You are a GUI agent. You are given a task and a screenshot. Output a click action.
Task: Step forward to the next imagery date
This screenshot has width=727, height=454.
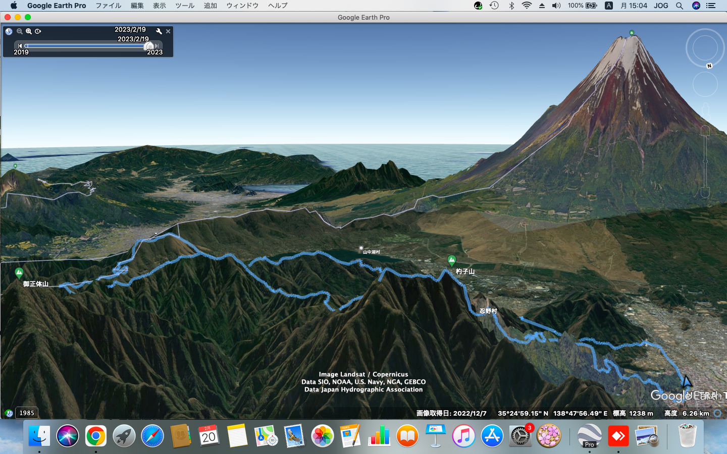[x=157, y=46]
